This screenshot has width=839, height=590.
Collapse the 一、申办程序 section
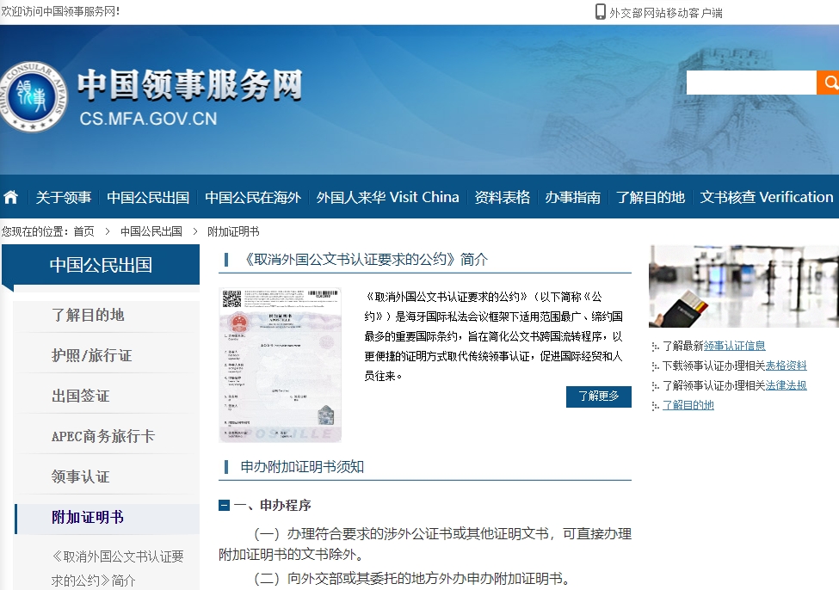224,506
